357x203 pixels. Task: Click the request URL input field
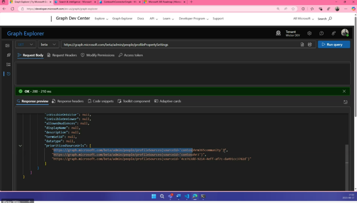coord(180,44)
